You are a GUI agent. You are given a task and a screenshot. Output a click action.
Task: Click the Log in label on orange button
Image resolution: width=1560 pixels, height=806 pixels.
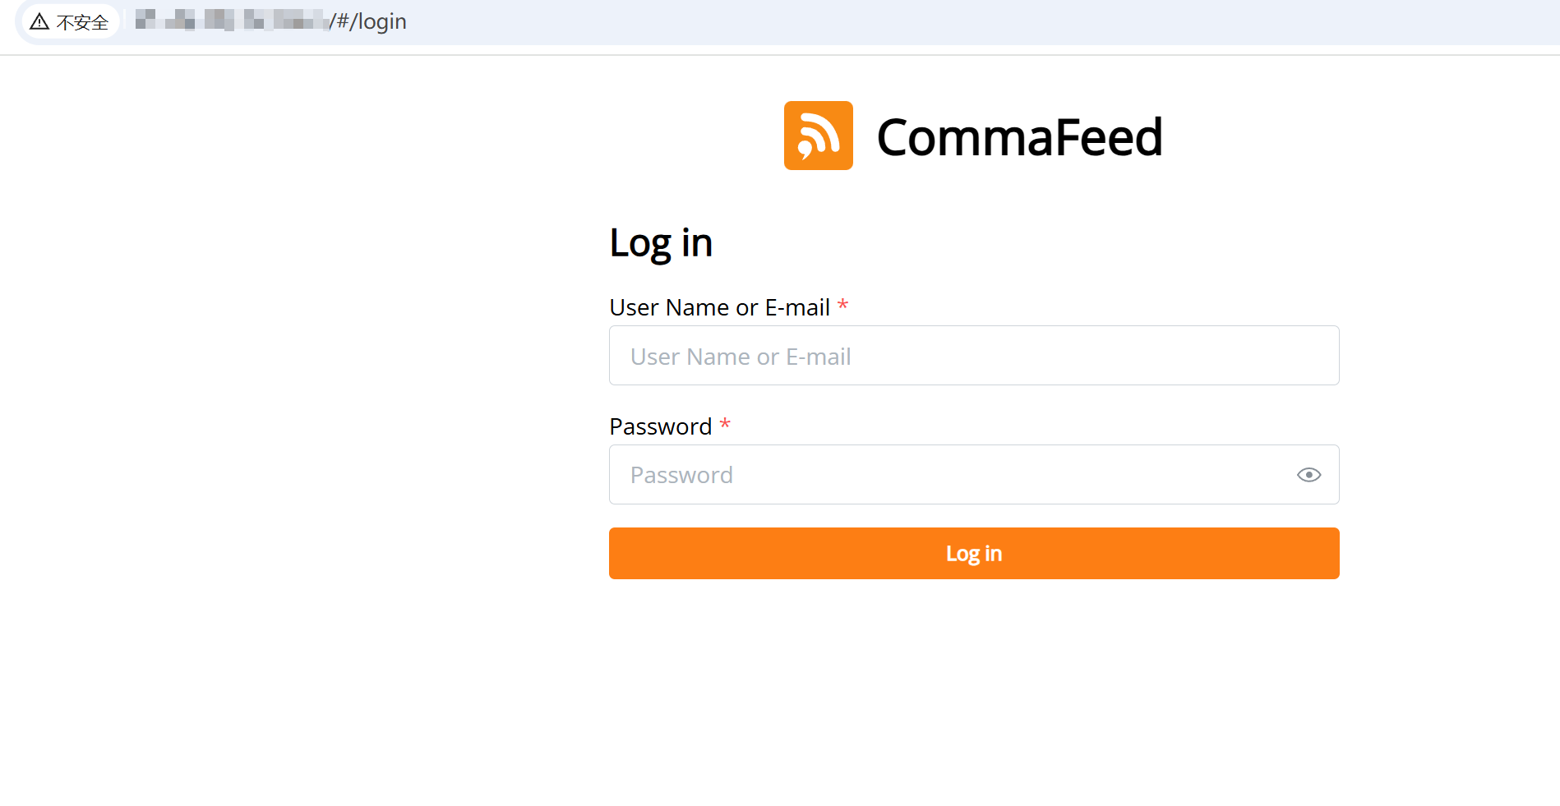[x=974, y=554]
